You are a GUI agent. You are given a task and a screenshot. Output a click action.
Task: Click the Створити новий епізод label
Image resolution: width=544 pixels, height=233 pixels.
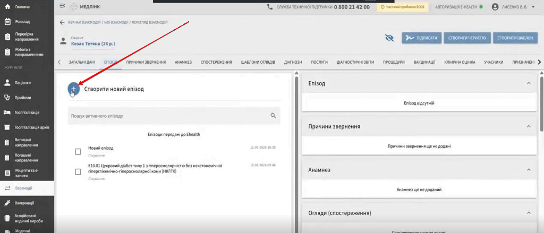pyautogui.click(x=114, y=89)
